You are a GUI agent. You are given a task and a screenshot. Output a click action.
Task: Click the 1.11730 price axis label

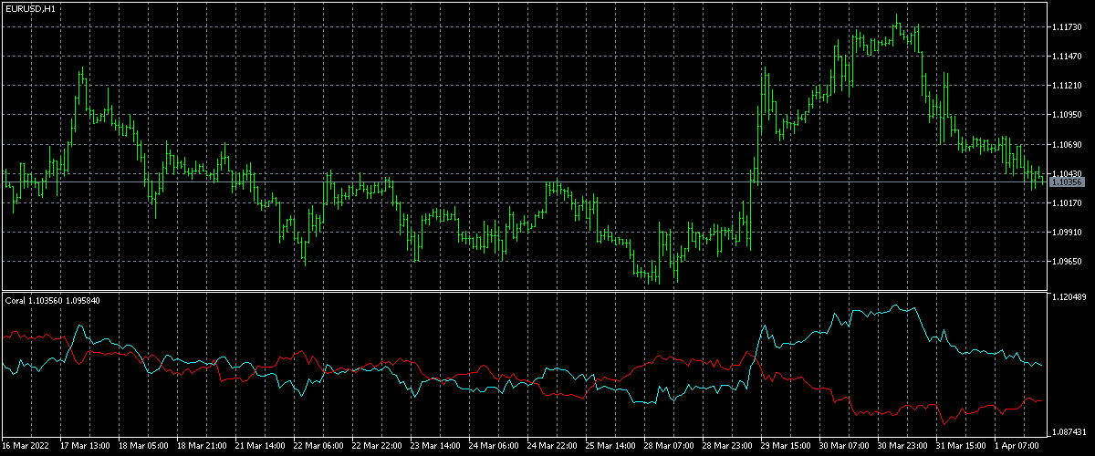pos(1067,27)
